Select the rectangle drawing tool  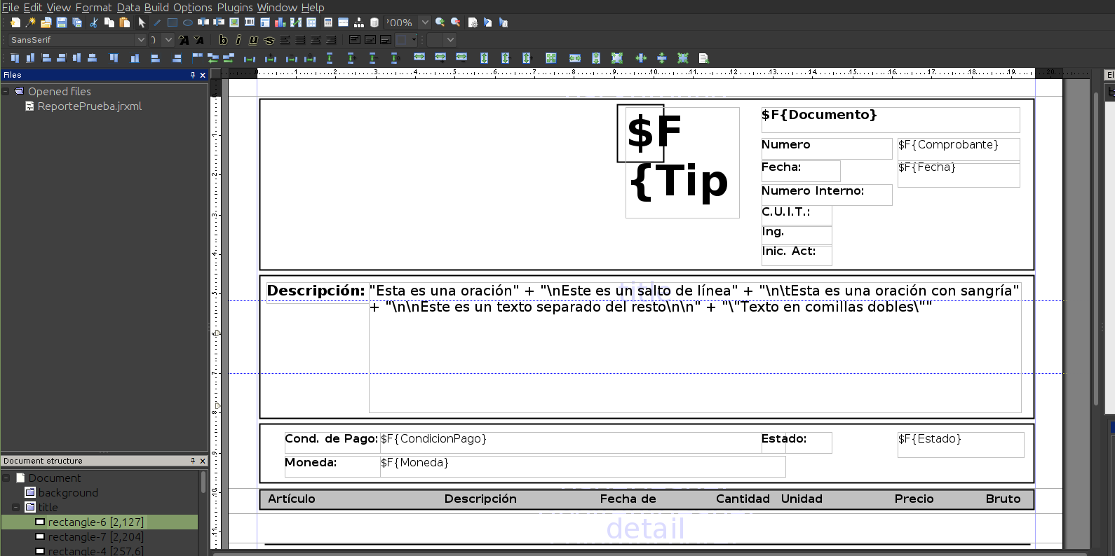(x=173, y=22)
